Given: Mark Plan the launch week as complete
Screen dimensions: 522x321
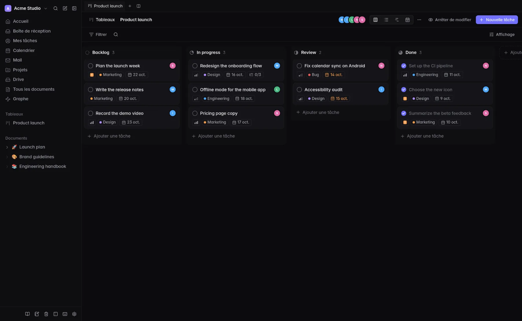Looking at the screenshot, I should coord(90,66).
